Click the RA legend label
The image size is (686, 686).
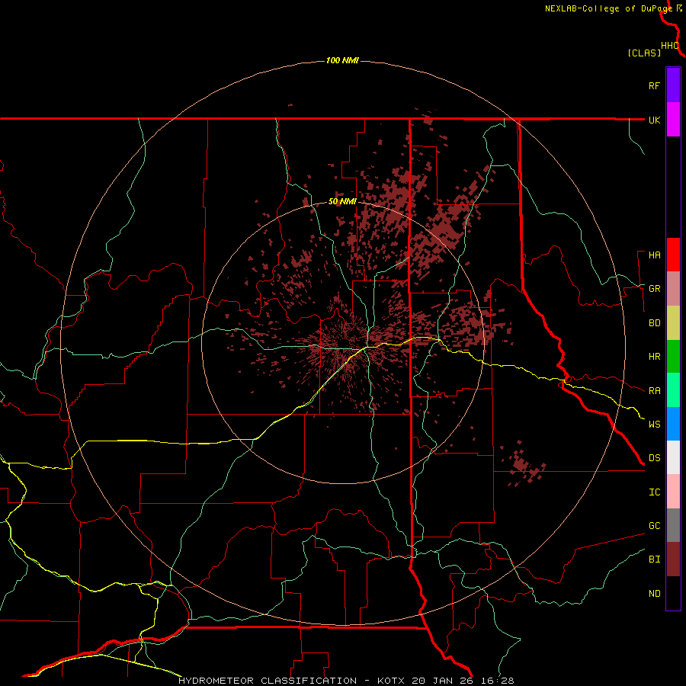click(x=654, y=391)
